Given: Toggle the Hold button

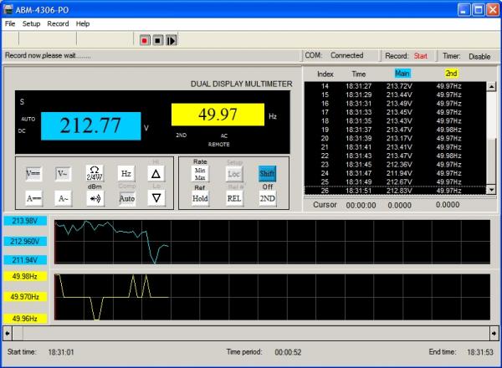Looking at the screenshot, I should point(200,198).
